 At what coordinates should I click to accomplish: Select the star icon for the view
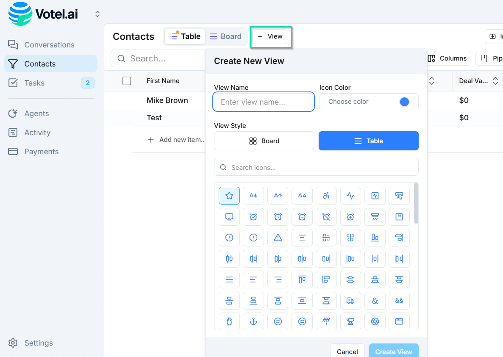[229, 196]
